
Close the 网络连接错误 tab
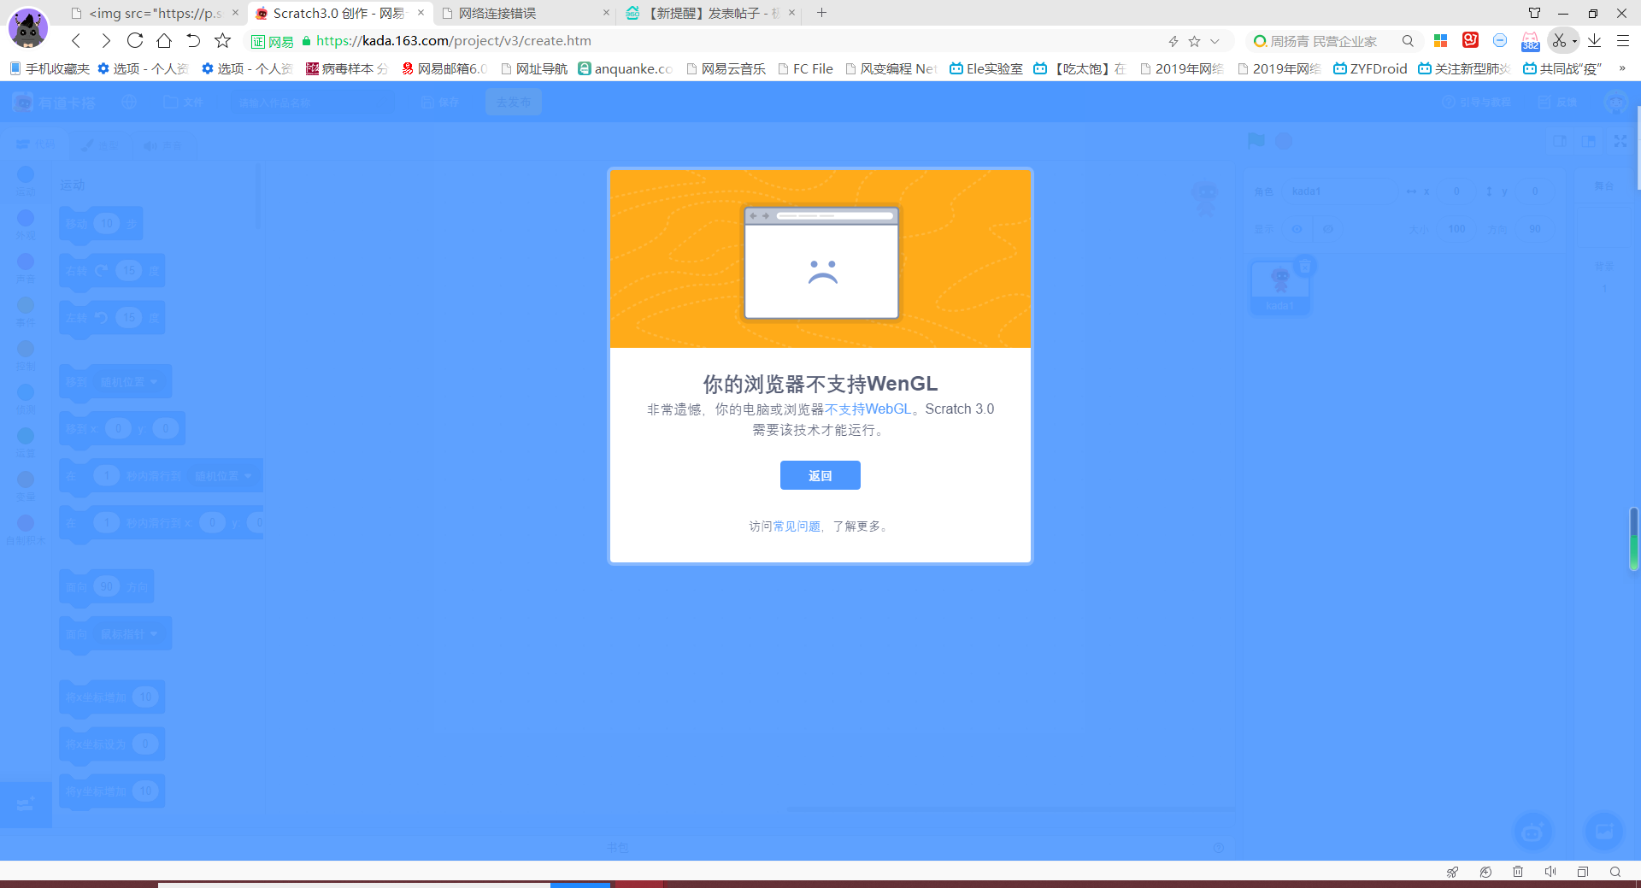pyautogui.click(x=606, y=13)
